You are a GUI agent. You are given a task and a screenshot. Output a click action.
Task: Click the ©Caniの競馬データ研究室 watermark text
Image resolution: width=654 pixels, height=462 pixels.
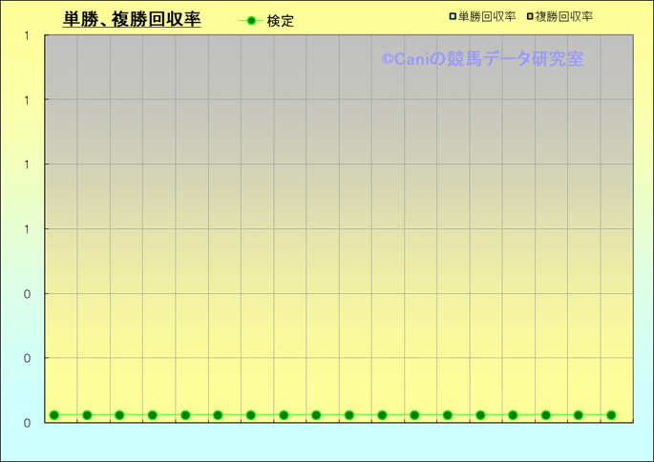482,59
